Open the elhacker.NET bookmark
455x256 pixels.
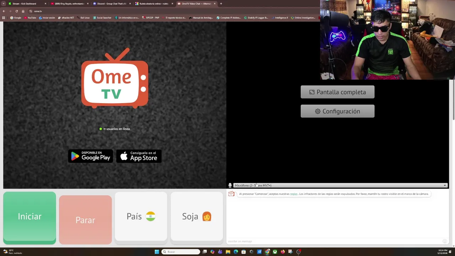click(x=66, y=17)
